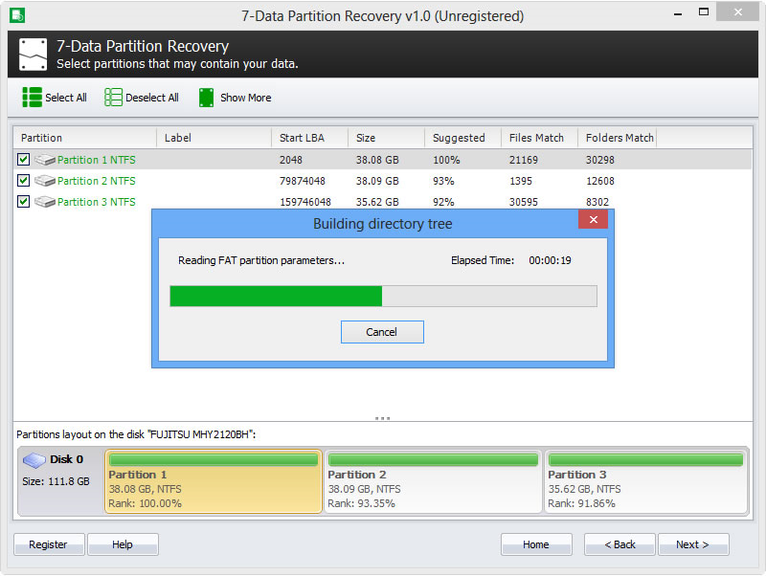766x576 pixels.
Task: Click the application icon in the title bar
Action: 17,15
